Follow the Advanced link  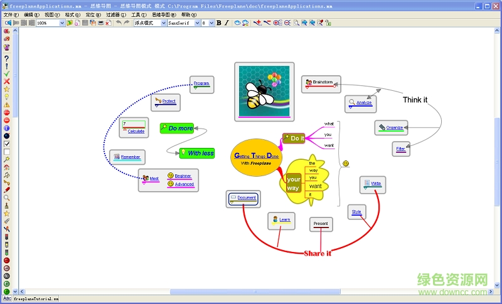coord(184,184)
